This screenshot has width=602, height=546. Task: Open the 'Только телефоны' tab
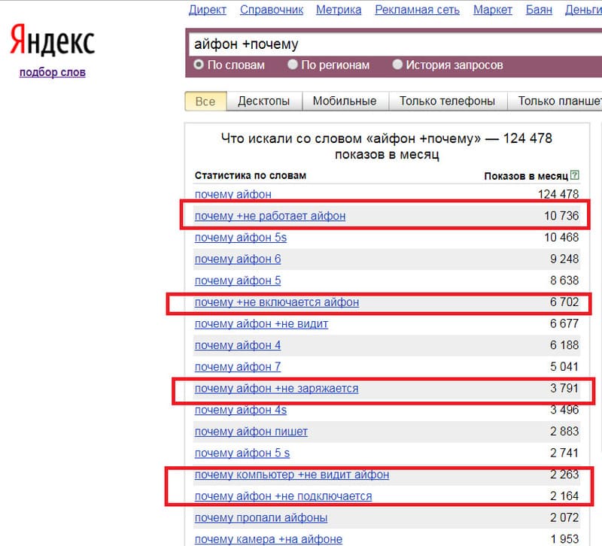coord(447,101)
